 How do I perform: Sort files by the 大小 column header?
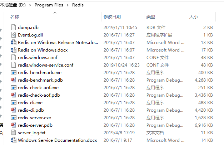pos(194,16)
